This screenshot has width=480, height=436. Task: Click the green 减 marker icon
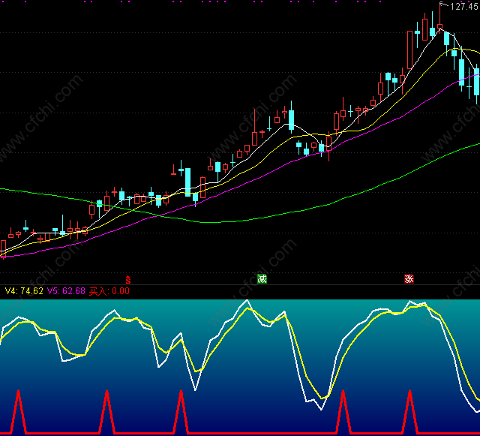coord(262,279)
